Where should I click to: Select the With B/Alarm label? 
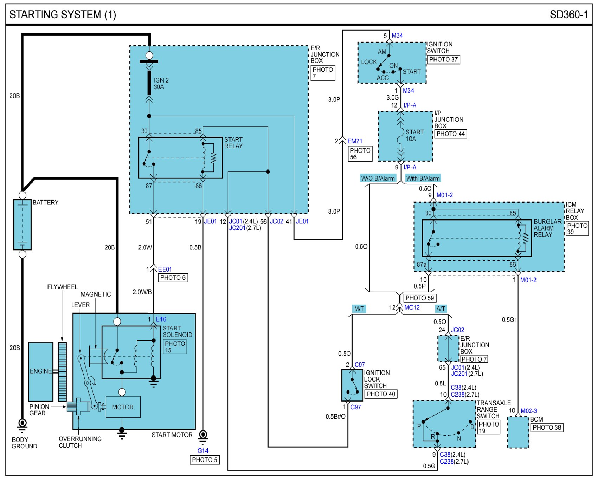[423, 178]
